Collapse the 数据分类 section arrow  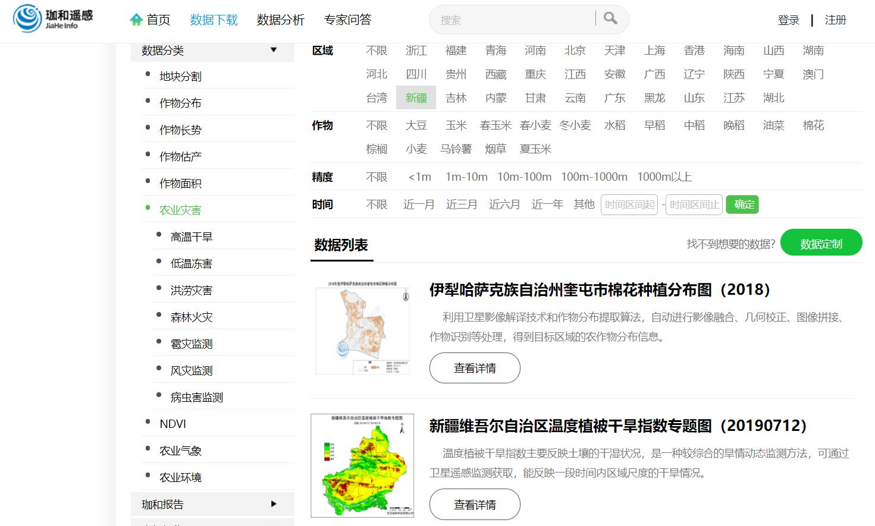(274, 50)
